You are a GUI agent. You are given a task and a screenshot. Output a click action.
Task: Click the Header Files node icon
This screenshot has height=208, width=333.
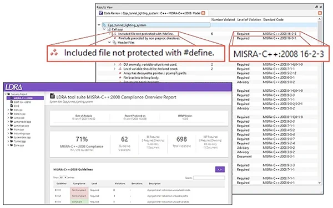point(114,43)
